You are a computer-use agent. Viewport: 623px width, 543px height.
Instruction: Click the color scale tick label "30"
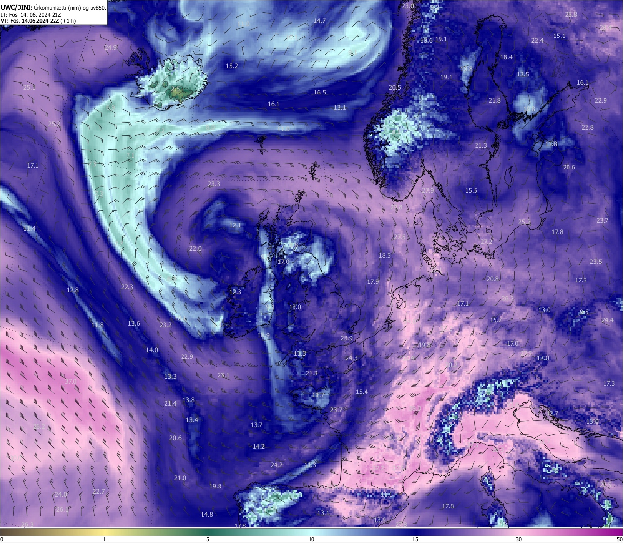pos(519,539)
